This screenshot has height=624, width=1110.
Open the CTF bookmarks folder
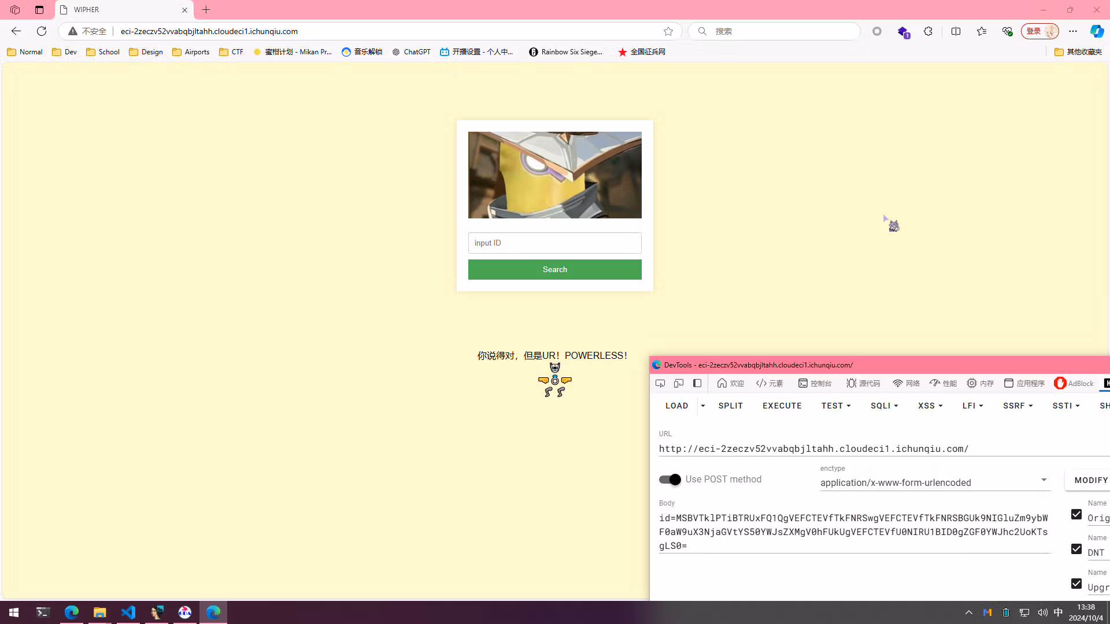click(231, 52)
